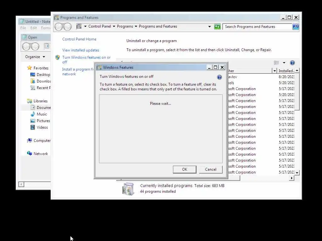Click the Control Panel icon in address bar

point(79,26)
